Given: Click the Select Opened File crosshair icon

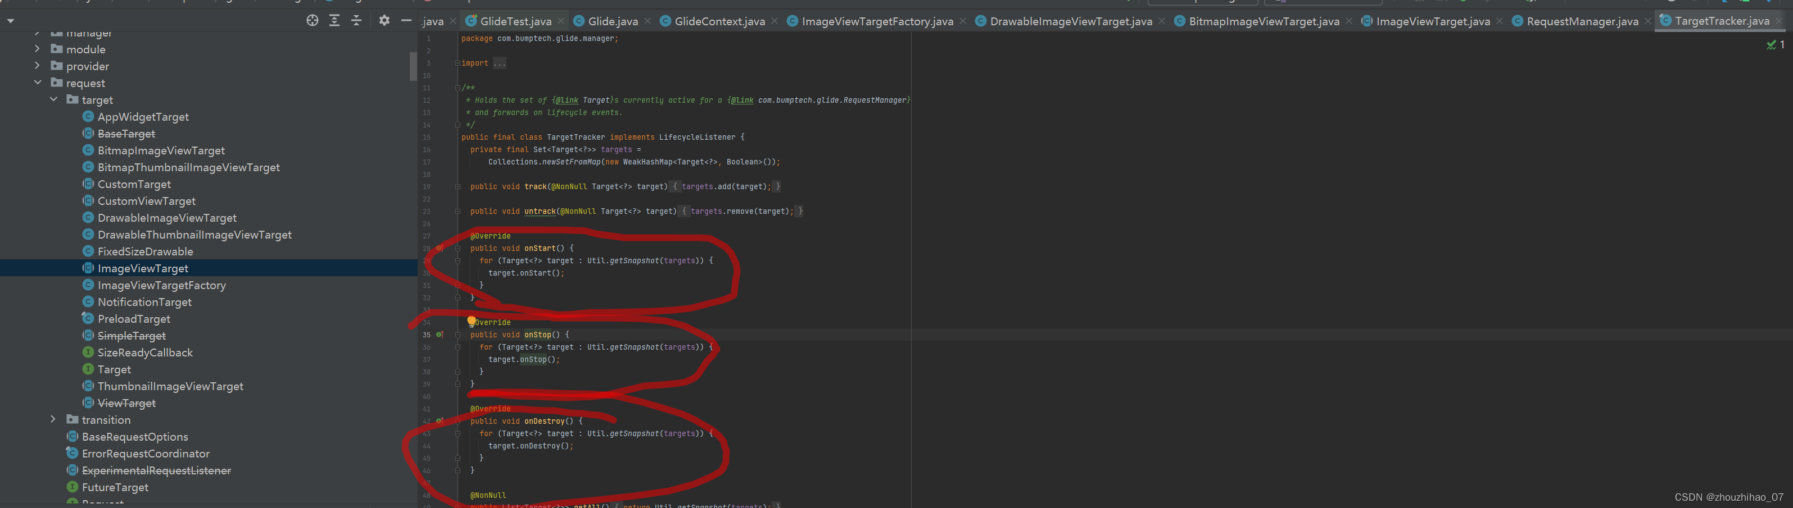Looking at the screenshot, I should coord(313,21).
